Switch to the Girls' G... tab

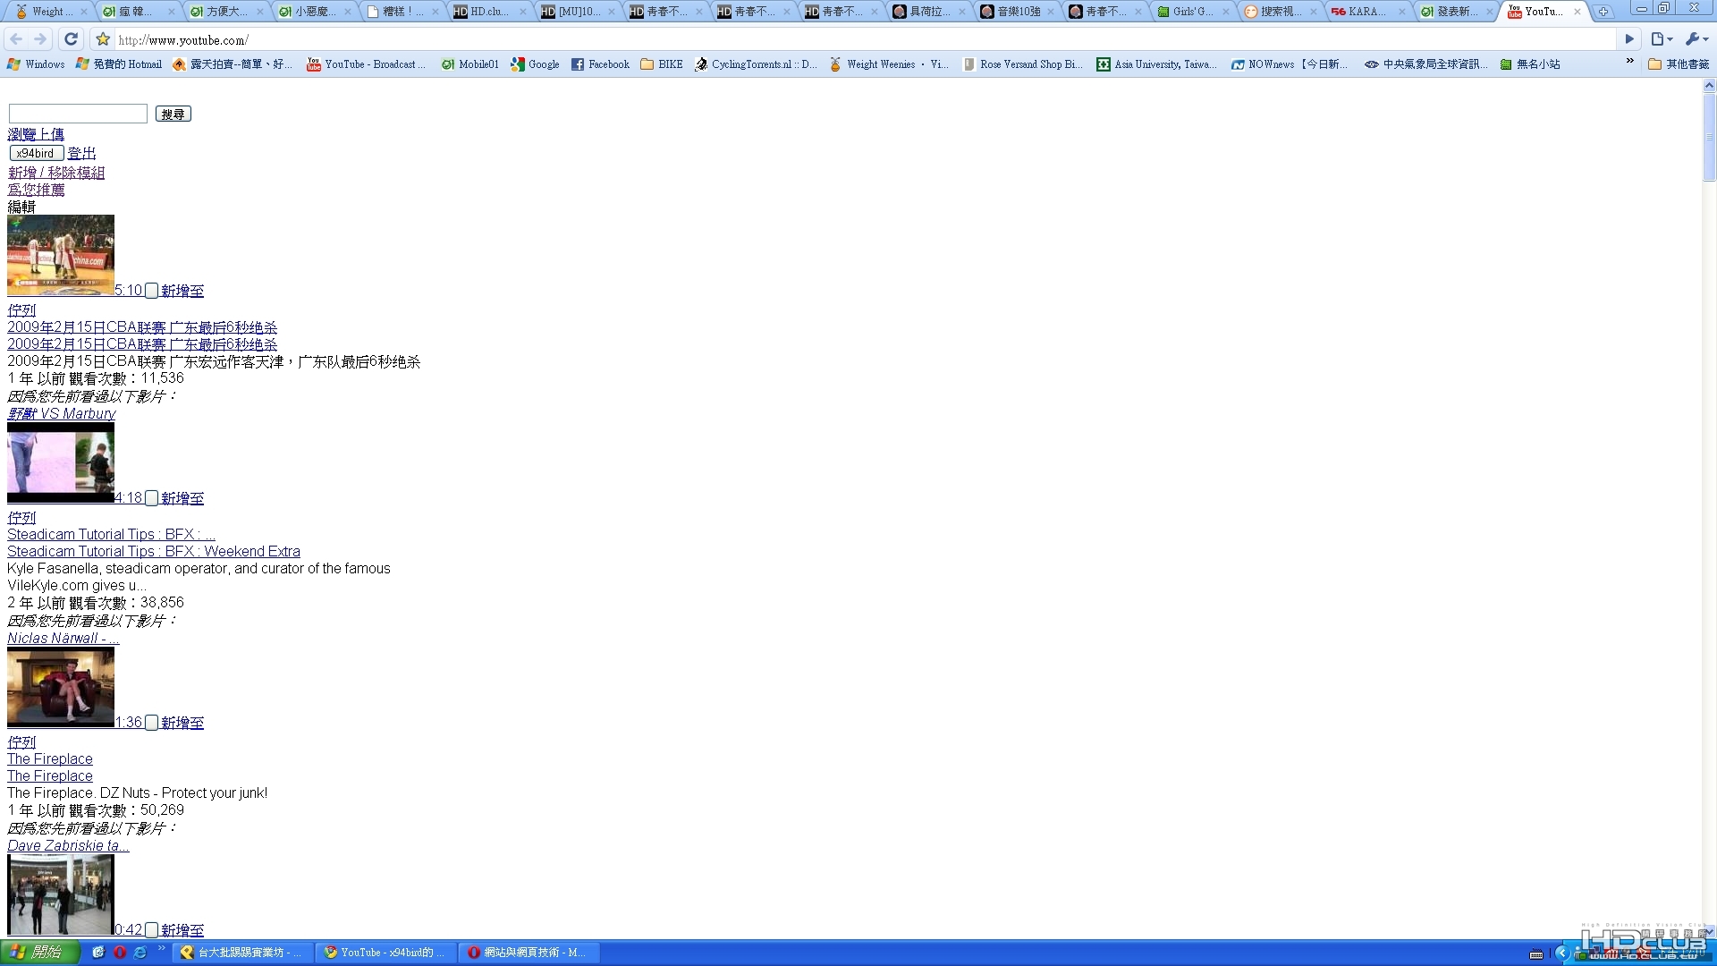click(1190, 12)
